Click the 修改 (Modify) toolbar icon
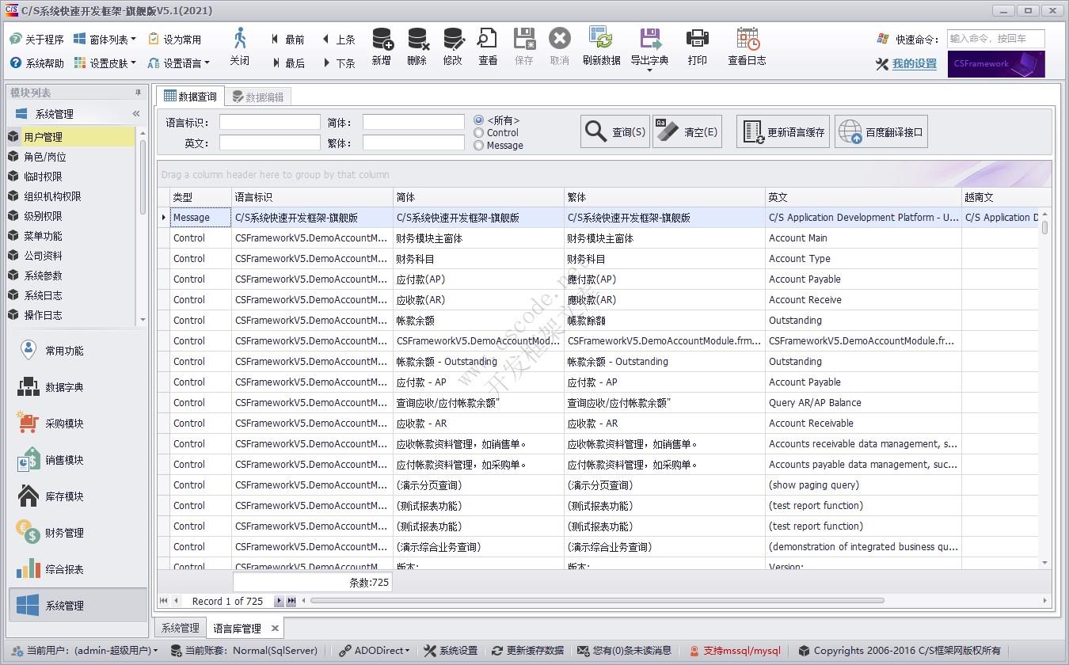Image resolution: width=1069 pixels, height=665 pixels. (x=453, y=47)
